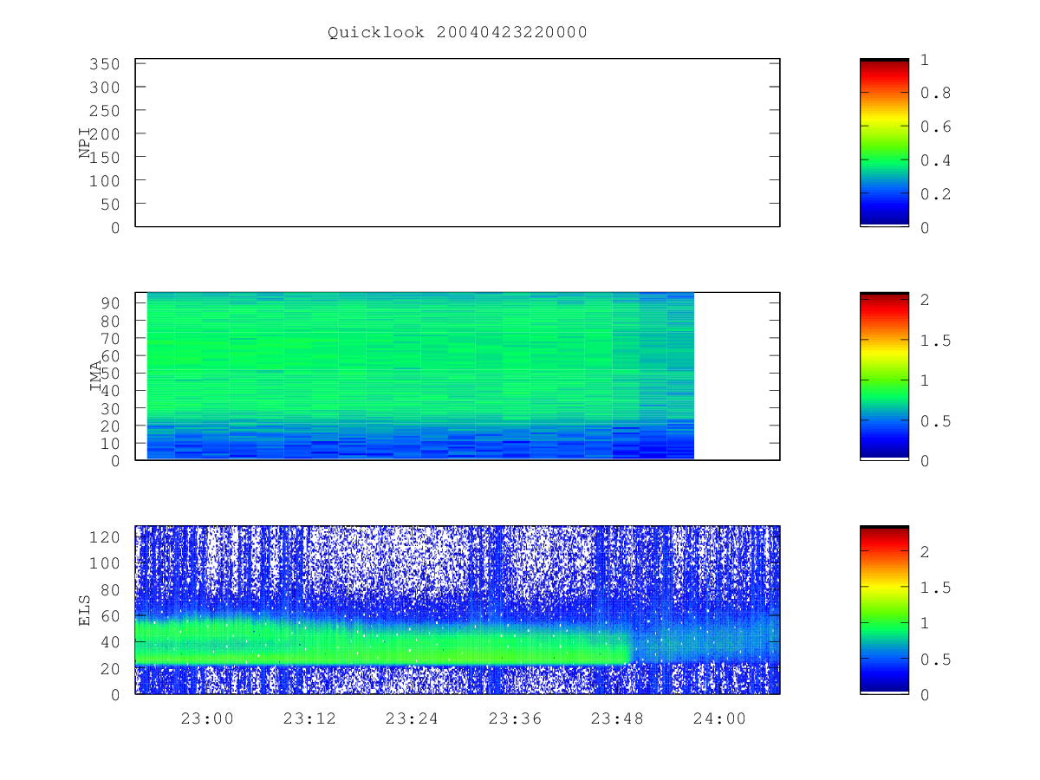Click the IMA y-axis label
Image resolution: width=1040 pixels, height=780 pixels.
95,376
